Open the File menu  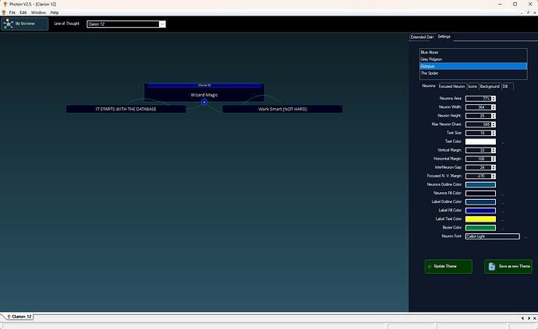pos(12,12)
